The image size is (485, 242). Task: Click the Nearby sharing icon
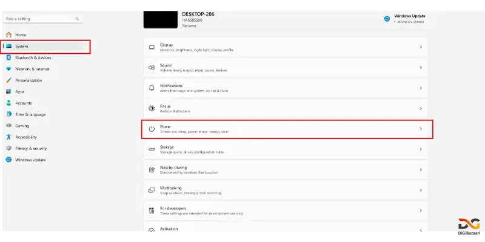(x=152, y=169)
